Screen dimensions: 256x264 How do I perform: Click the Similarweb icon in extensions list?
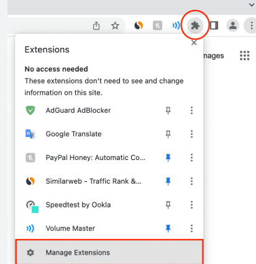(30, 181)
